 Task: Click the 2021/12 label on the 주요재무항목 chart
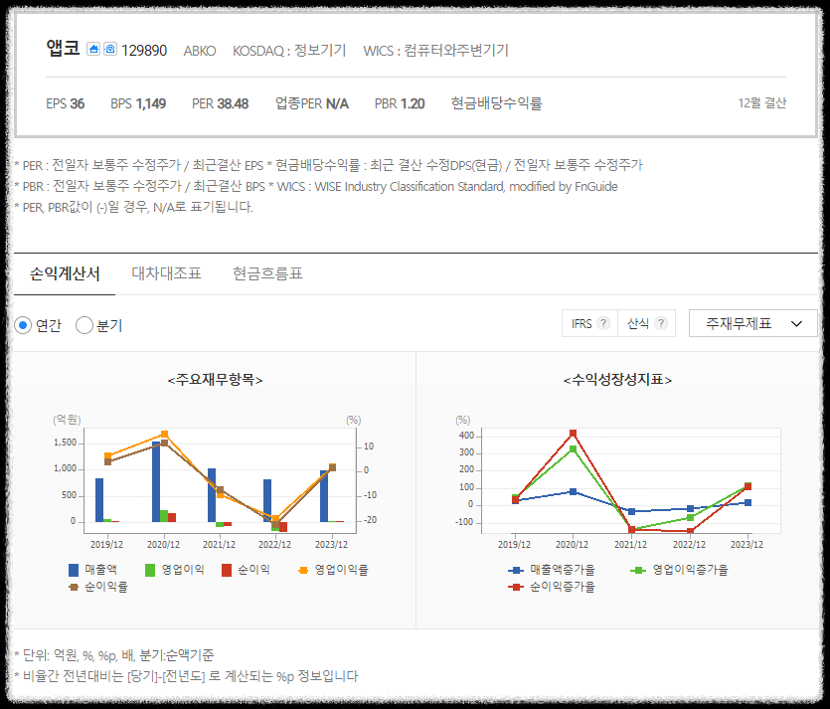(219, 544)
